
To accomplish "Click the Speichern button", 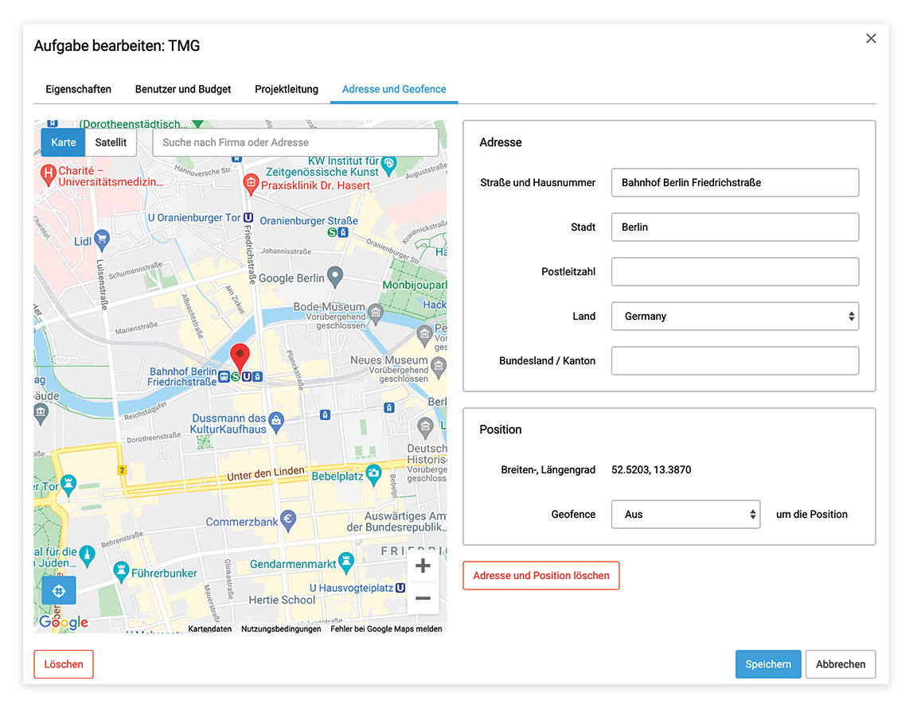I will (x=768, y=664).
